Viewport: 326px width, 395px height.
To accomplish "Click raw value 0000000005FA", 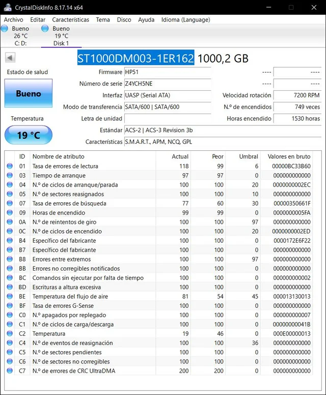I will tap(292, 213).
